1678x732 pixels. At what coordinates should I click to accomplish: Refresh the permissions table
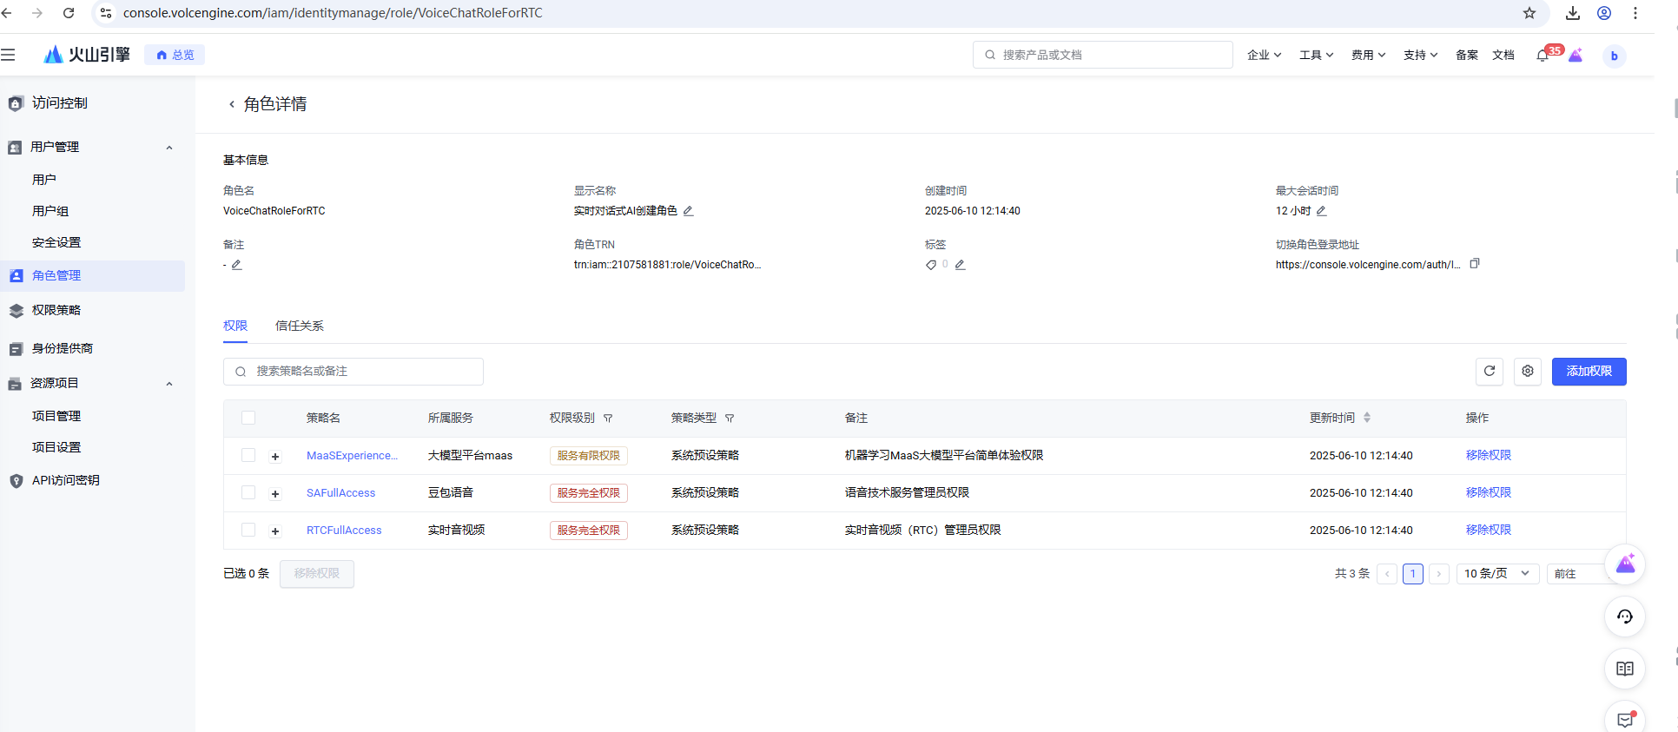click(1490, 372)
